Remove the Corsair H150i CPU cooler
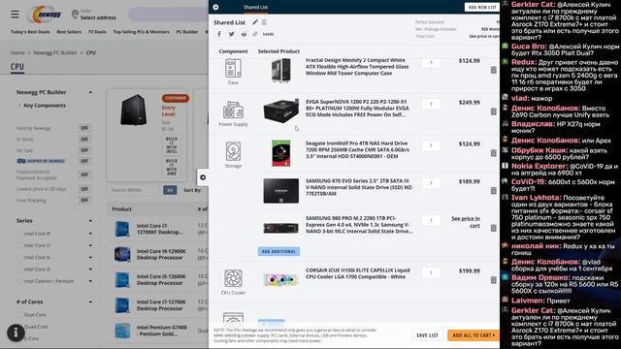 (493, 280)
